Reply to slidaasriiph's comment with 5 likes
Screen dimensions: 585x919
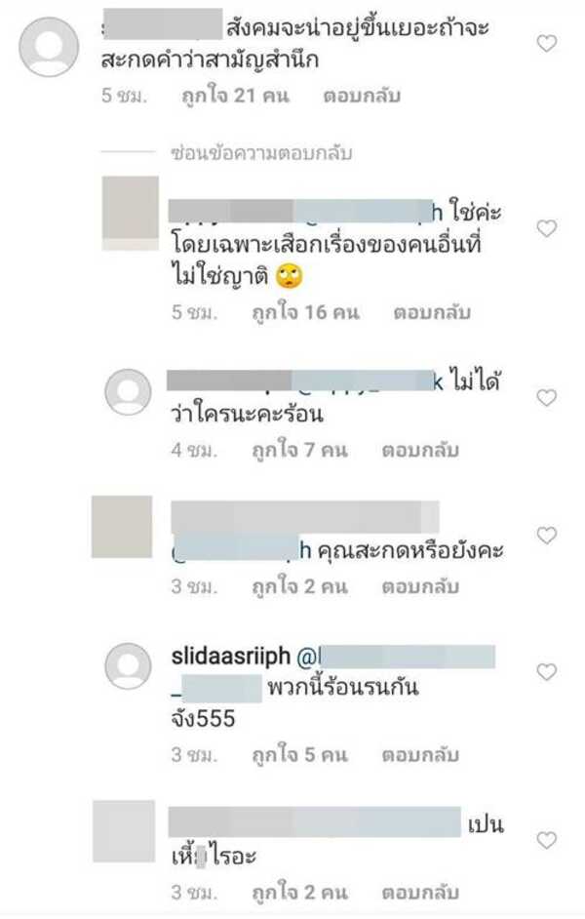tap(420, 755)
